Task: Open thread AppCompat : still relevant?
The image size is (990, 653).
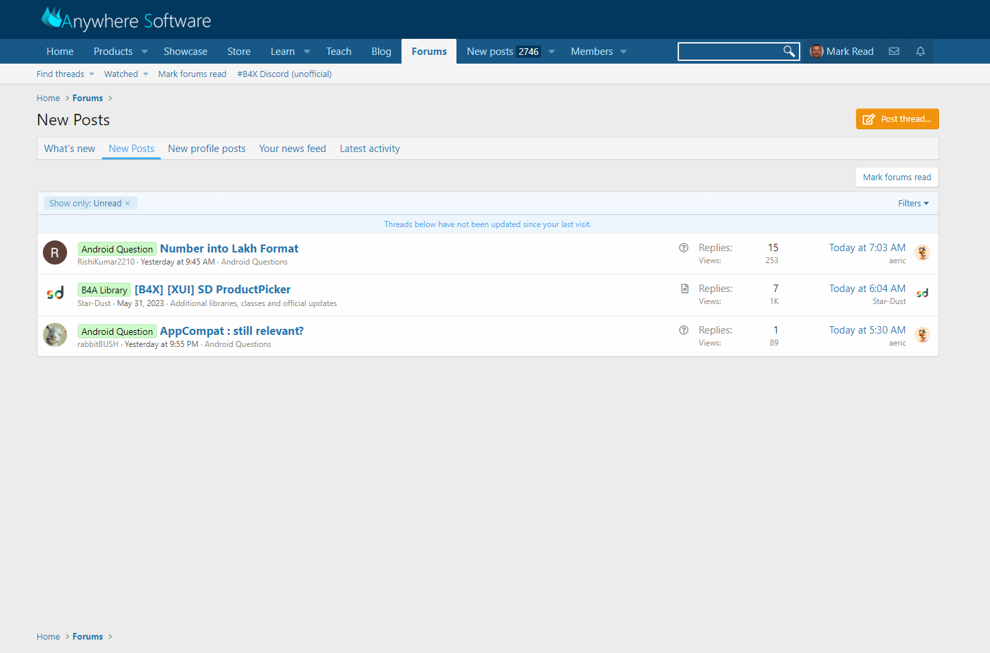Action: (x=232, y=331)
